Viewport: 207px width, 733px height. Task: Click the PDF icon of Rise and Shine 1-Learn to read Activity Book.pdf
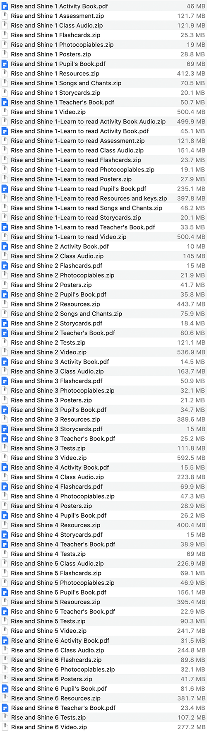(x=5, y=131)
